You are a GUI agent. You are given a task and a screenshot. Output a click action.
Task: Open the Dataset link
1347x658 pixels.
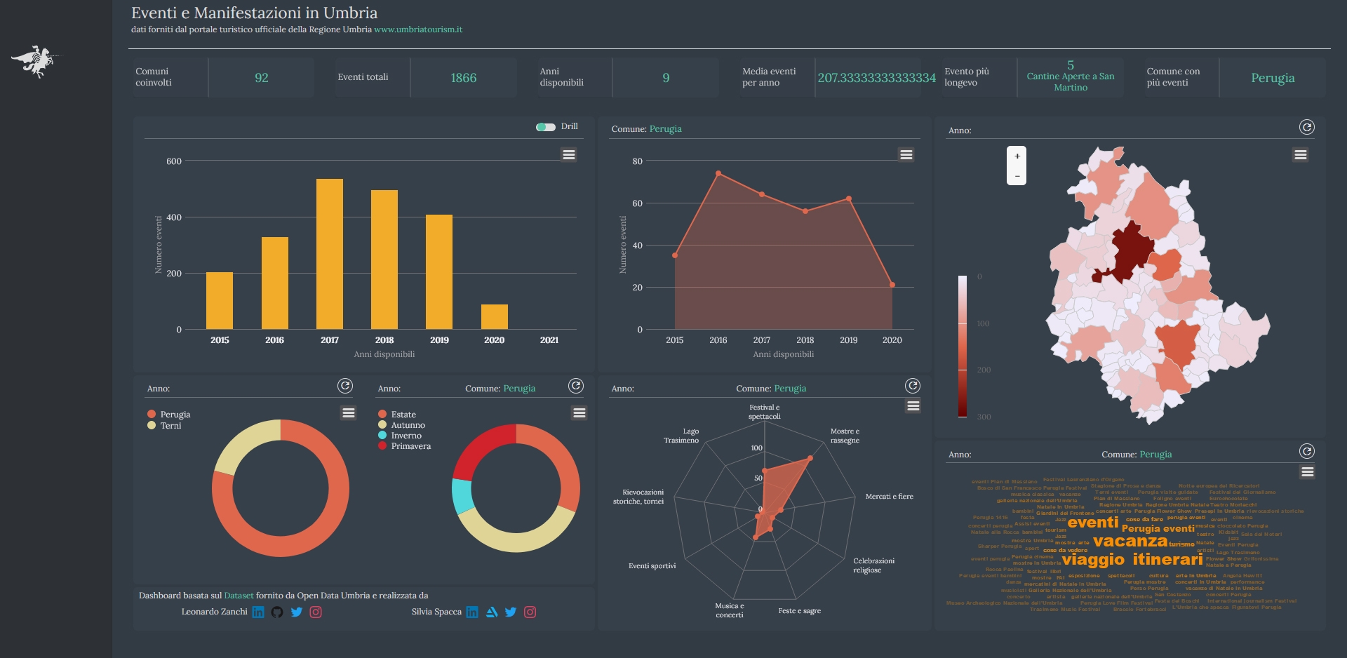239,596
